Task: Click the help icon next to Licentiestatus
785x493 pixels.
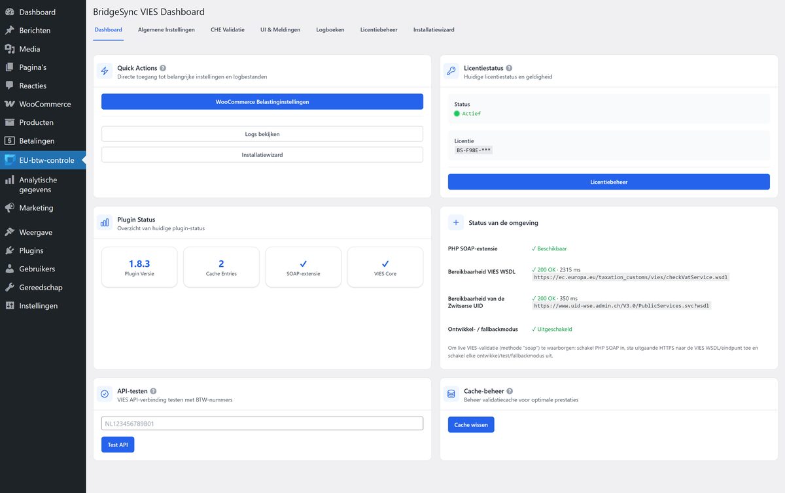Action: click(509, 68)
